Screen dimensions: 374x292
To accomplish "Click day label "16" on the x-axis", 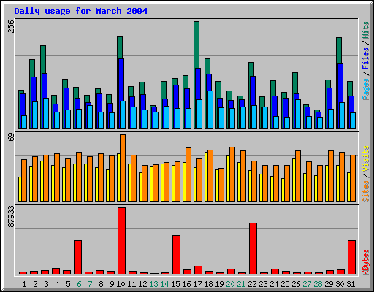I will (186, 284).
